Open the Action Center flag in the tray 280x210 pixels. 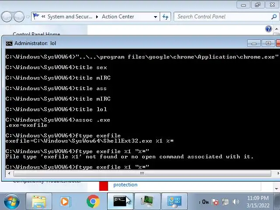click(215, 202)
